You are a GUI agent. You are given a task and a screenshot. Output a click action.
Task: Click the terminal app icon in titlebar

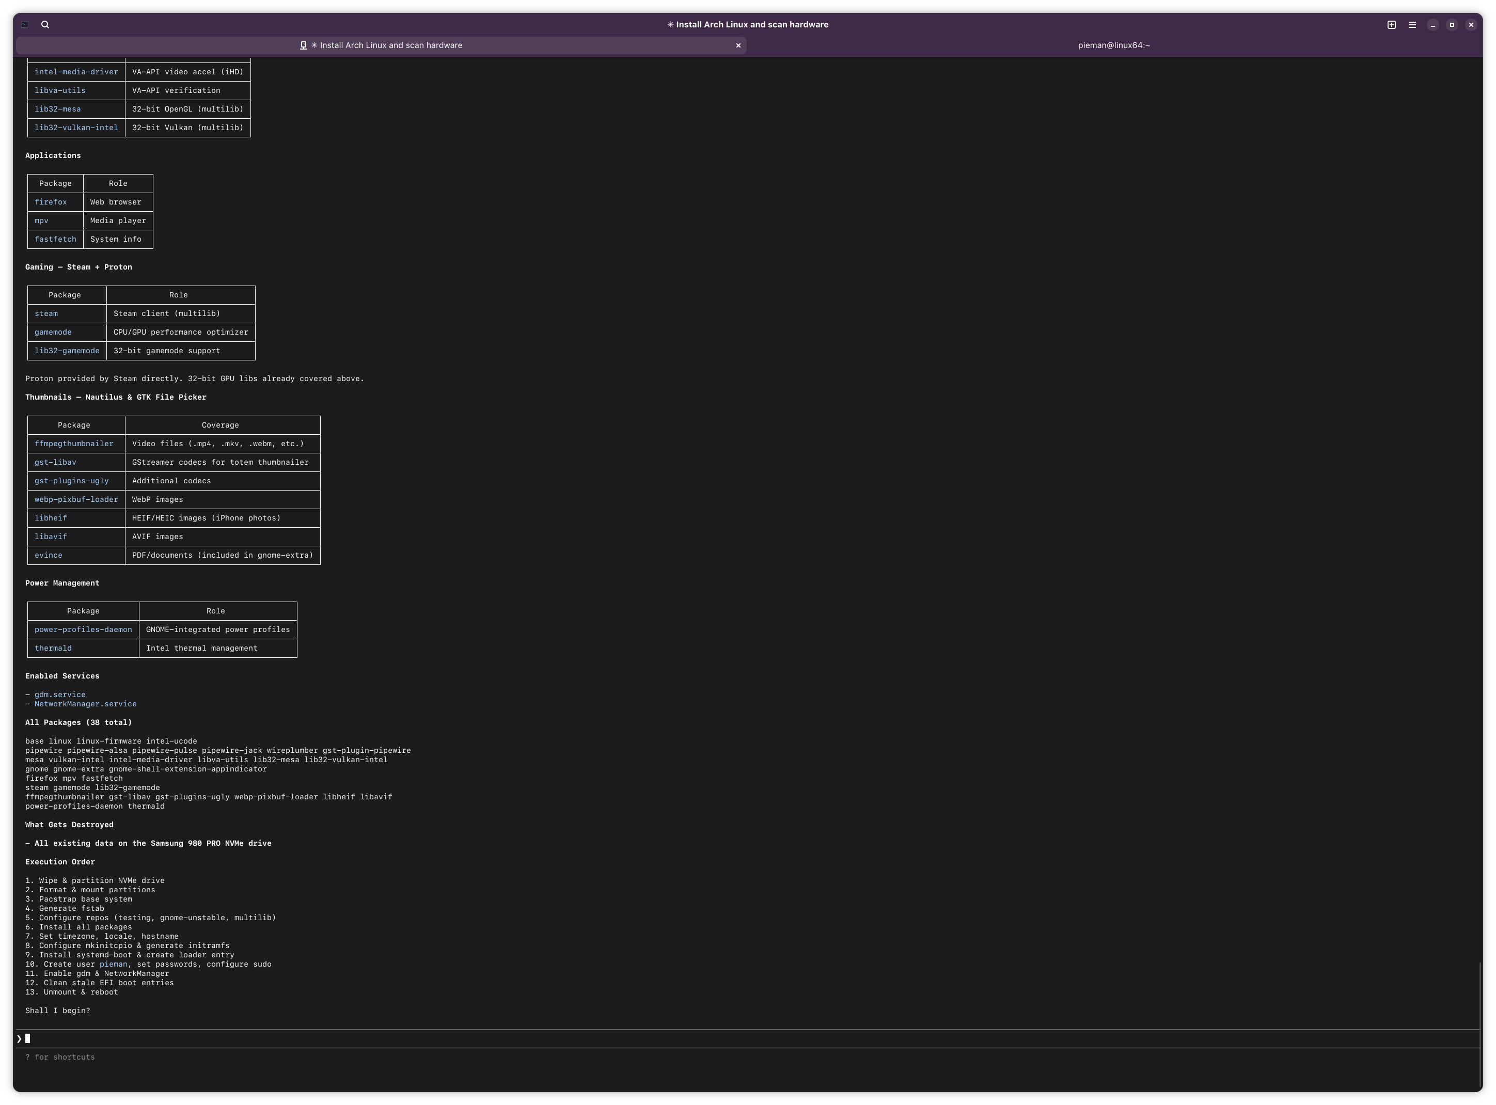coord(25,25)
